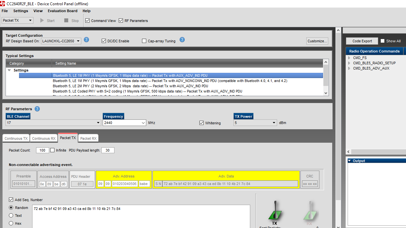Open the LAUNCHXL-CC2650 design dropdown
The image size is (406, 228).
(x=61, y=41)
